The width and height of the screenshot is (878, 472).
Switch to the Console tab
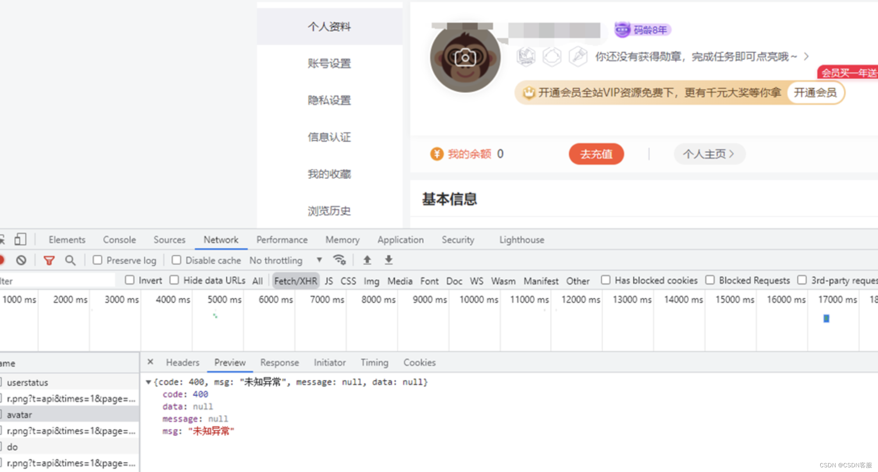119,240
